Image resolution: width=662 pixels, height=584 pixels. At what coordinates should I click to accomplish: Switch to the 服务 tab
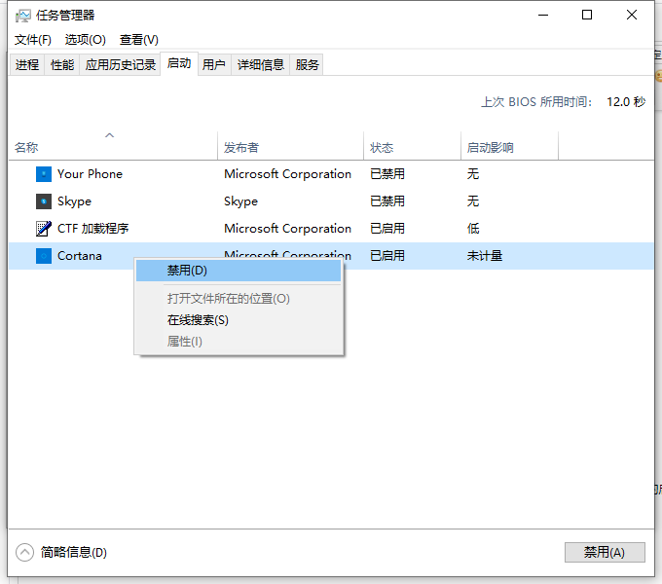[308, 64]
